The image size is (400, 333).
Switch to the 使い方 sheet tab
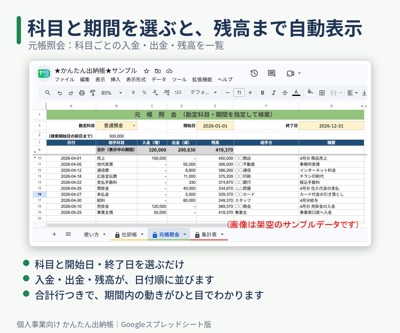pyautogui.click(x=91, y=234)
